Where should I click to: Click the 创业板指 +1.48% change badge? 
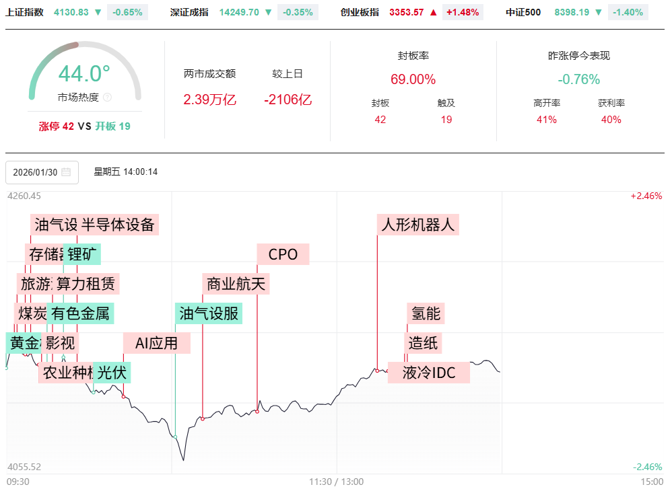click(x=462, y=12)
